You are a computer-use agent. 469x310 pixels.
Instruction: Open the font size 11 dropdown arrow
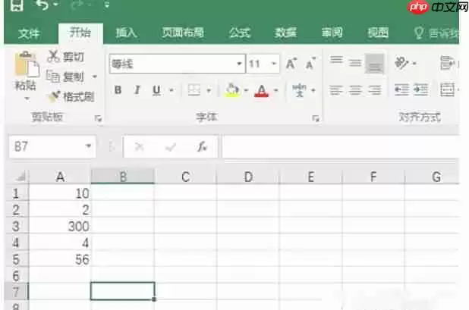[x=273, y=64]
